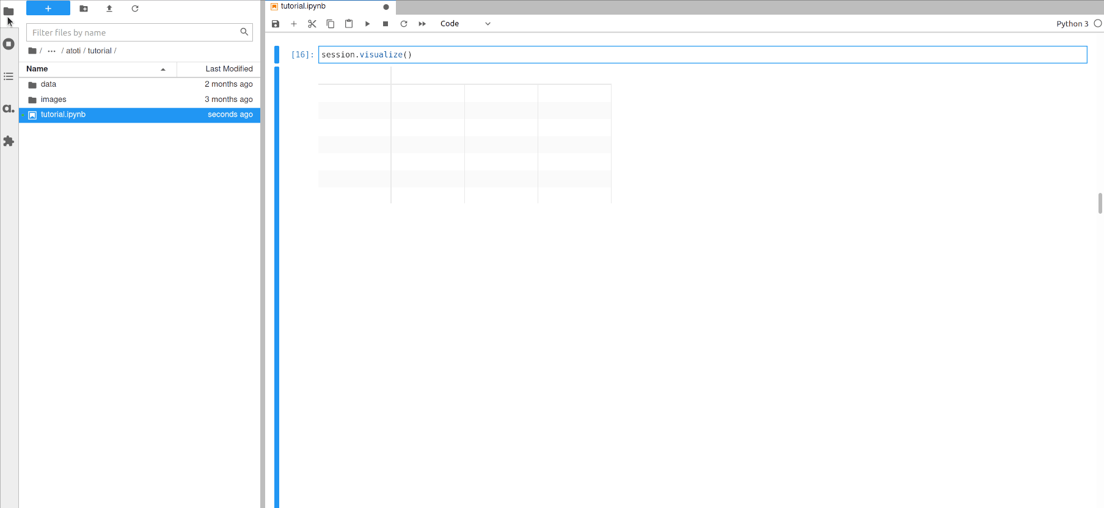
Task: Interrupt the kernel with stop button
Action: pyautogui.click(x=386, y=24)
